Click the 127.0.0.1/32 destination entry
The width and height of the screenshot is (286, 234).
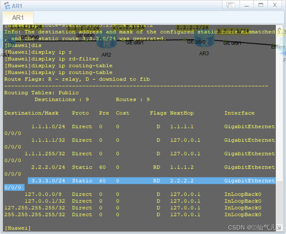click(45, 201)
